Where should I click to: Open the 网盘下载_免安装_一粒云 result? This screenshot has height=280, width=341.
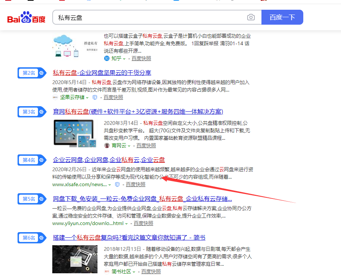click(142, 199)
